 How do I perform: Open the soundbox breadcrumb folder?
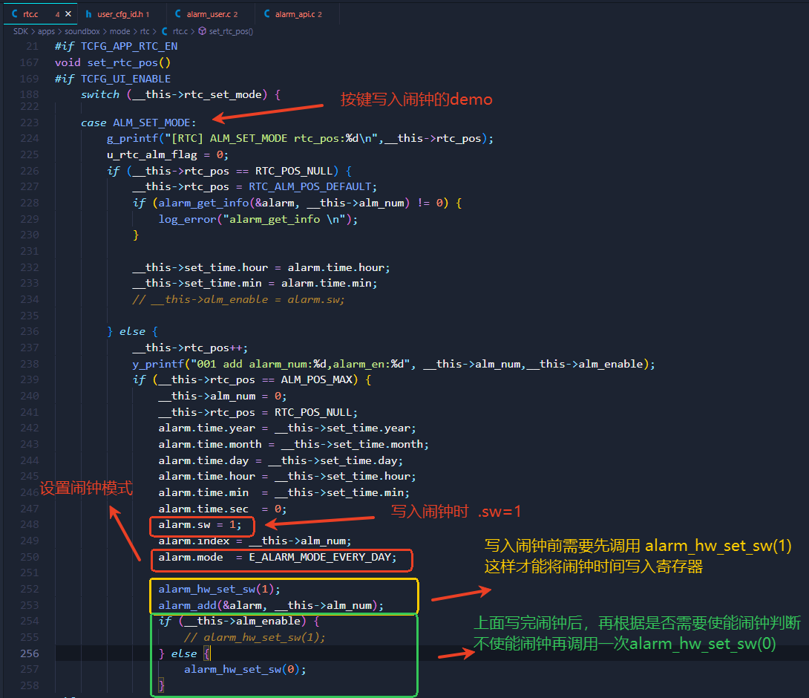[x=82, y=31]
